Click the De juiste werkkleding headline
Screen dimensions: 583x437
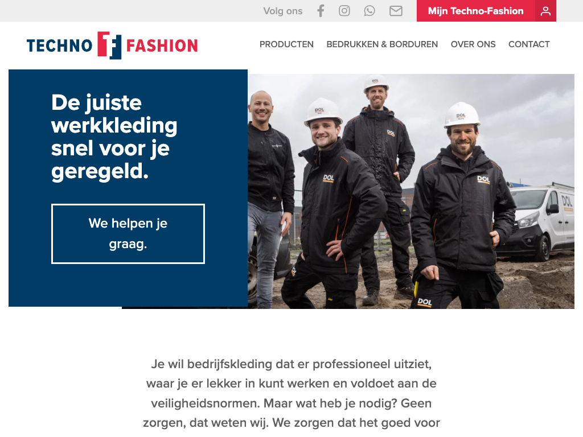114,137
